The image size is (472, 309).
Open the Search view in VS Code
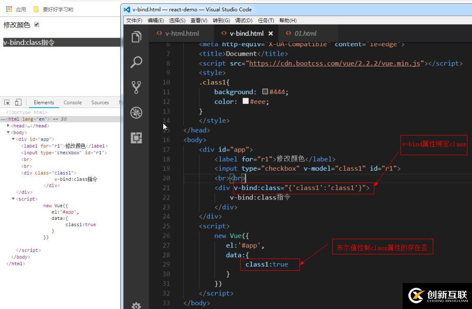pos(136,62)
